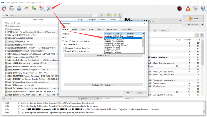Click the OK button in Settings
The width and height of the screenshot is (207, 117).
[128, 92]
